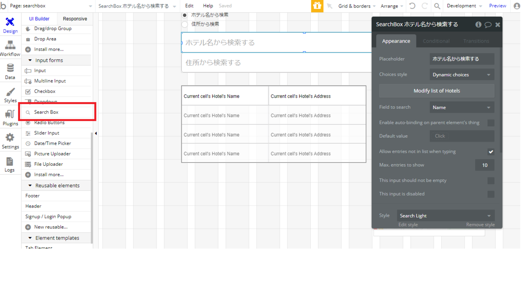Switch to the Conditional tab

tap(436, 41)
